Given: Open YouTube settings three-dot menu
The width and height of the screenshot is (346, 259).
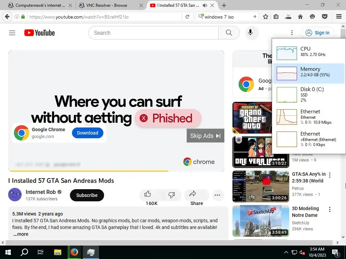Looking at the screenshot, I should (292, 33).
